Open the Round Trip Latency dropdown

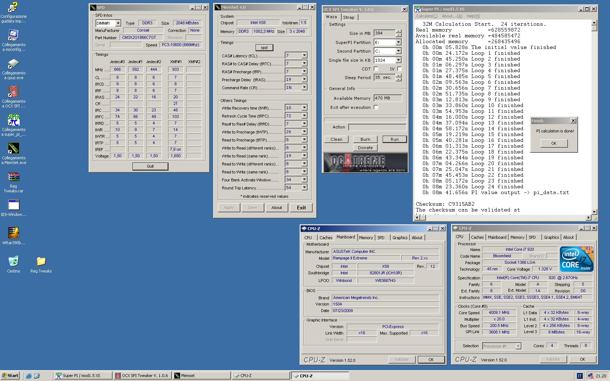click(304, 188)
